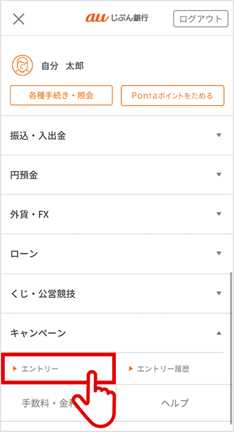The height and width of the screenshot is (432, 234).
Task: Switch to the ヘルプ tab
Action: [x=175, y=403]
